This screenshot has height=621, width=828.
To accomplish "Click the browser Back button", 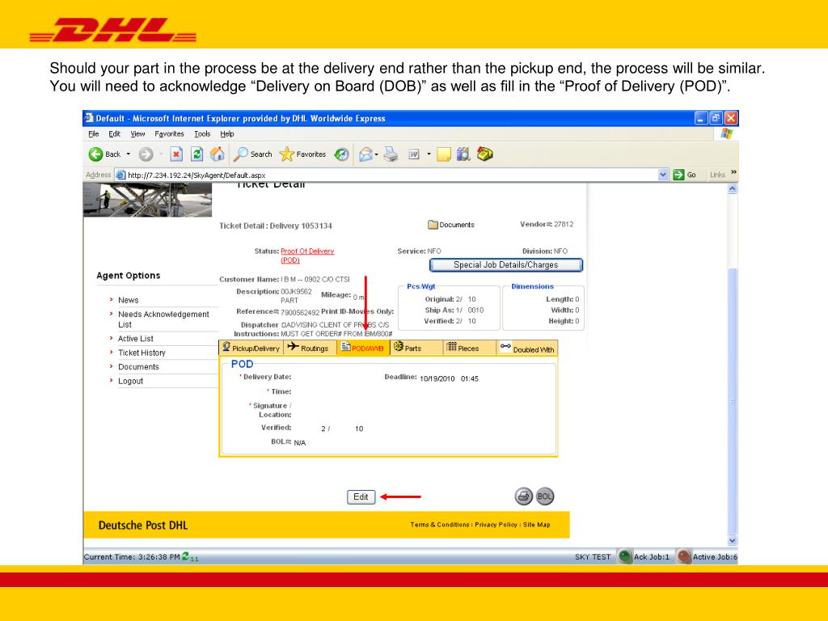I will click(x=104, y=154).
